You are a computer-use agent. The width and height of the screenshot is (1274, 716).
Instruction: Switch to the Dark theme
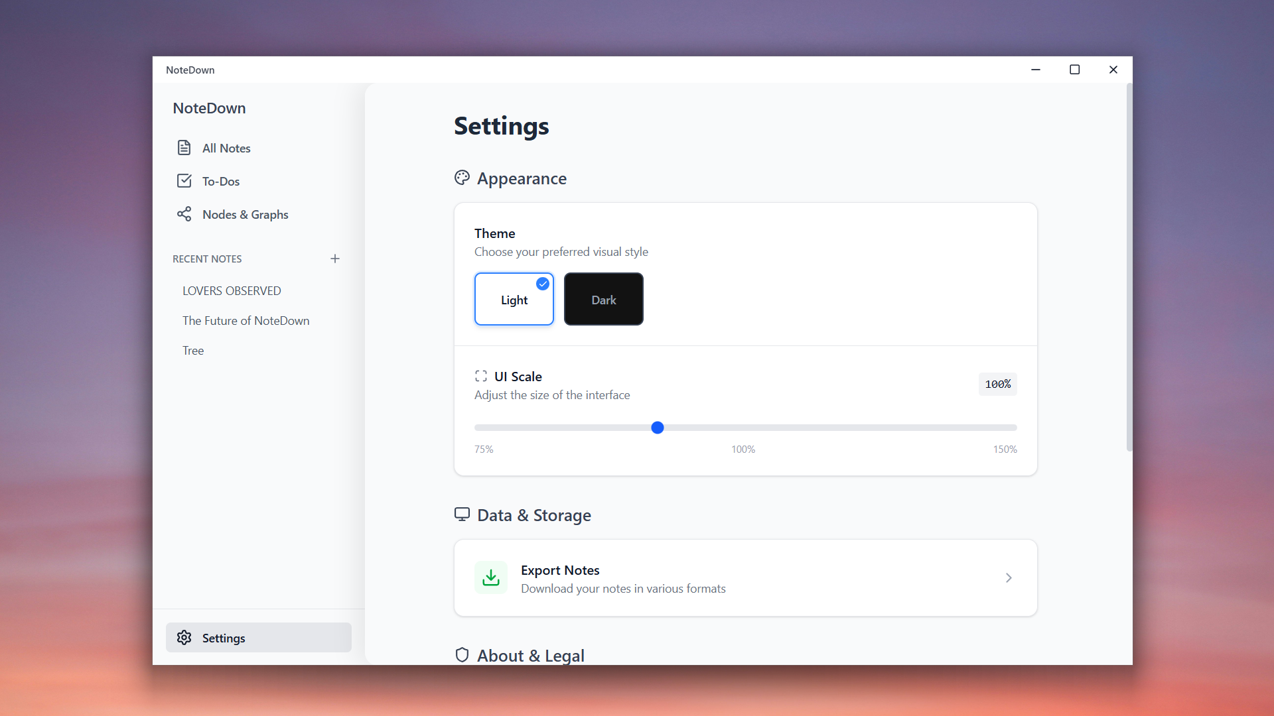[x=603, y=299]
